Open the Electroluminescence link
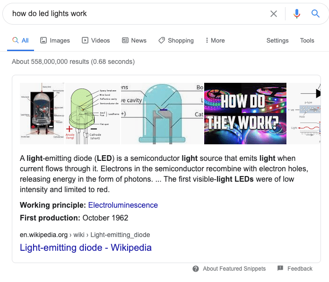Viewport: 329px width, 282px height. point(123,205)
